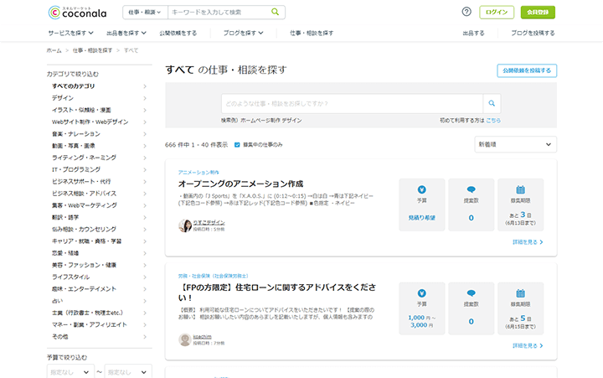Click the 会員登録 button

[539, 13]
